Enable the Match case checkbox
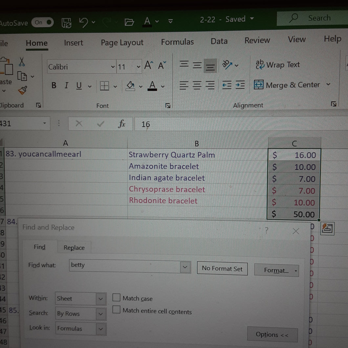The width and height of the screenshot is (348, 348). coord(116,297)
